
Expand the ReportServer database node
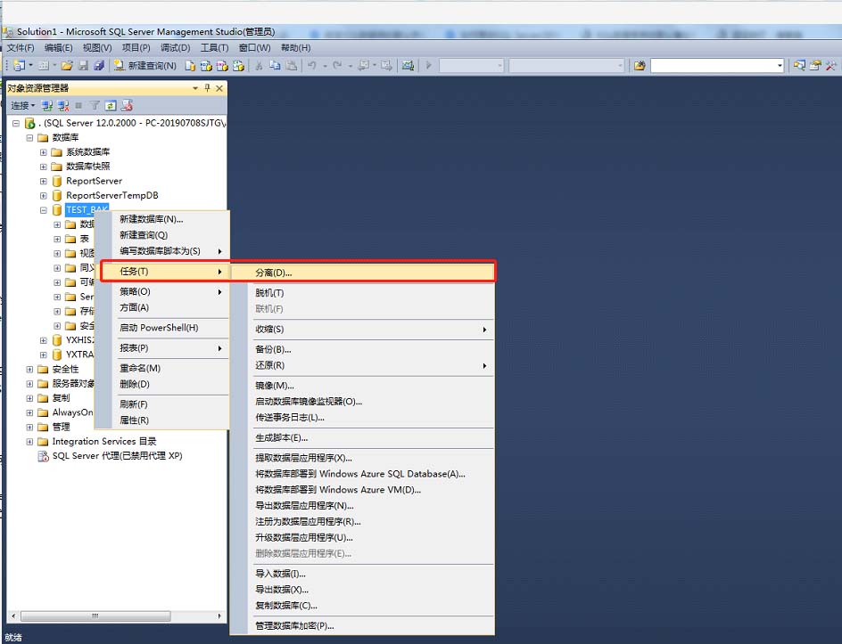tap(44, 181)
